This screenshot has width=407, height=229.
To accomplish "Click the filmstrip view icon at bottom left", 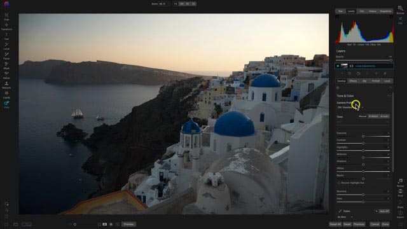I will (16, 225).
